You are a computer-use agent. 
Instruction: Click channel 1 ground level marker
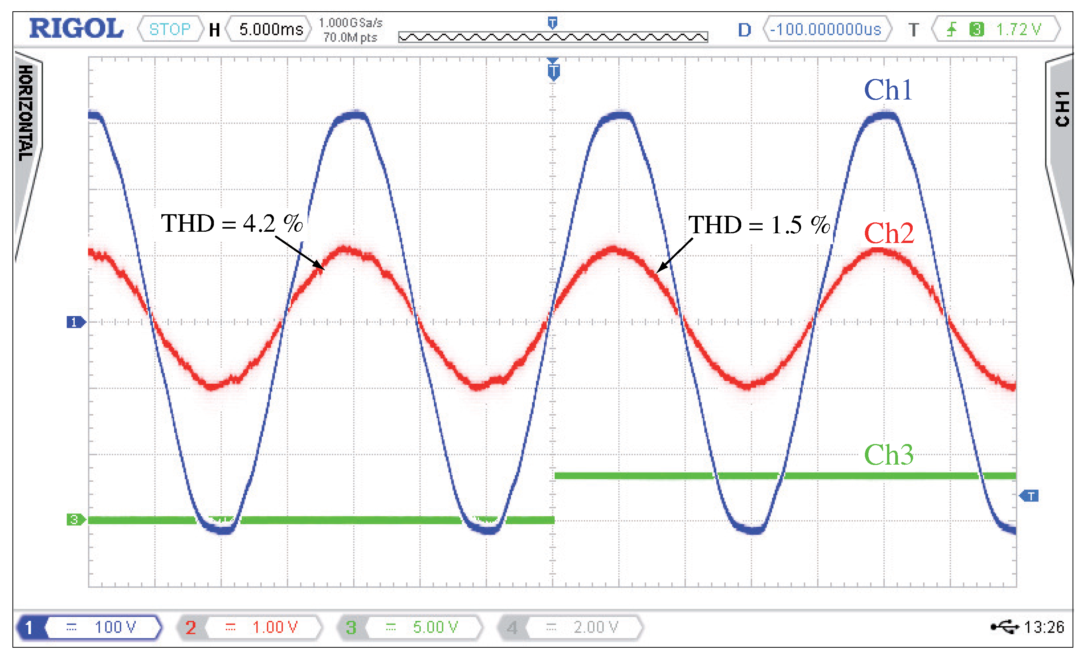click(75, 322)
